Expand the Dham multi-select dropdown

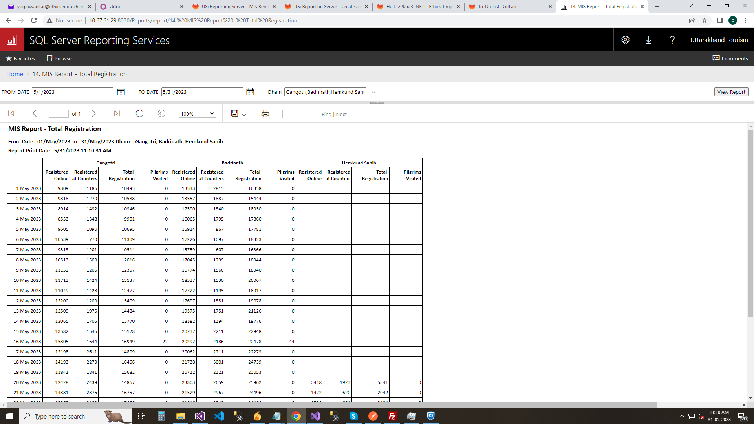pyautogui.click(x=373, y=92)
